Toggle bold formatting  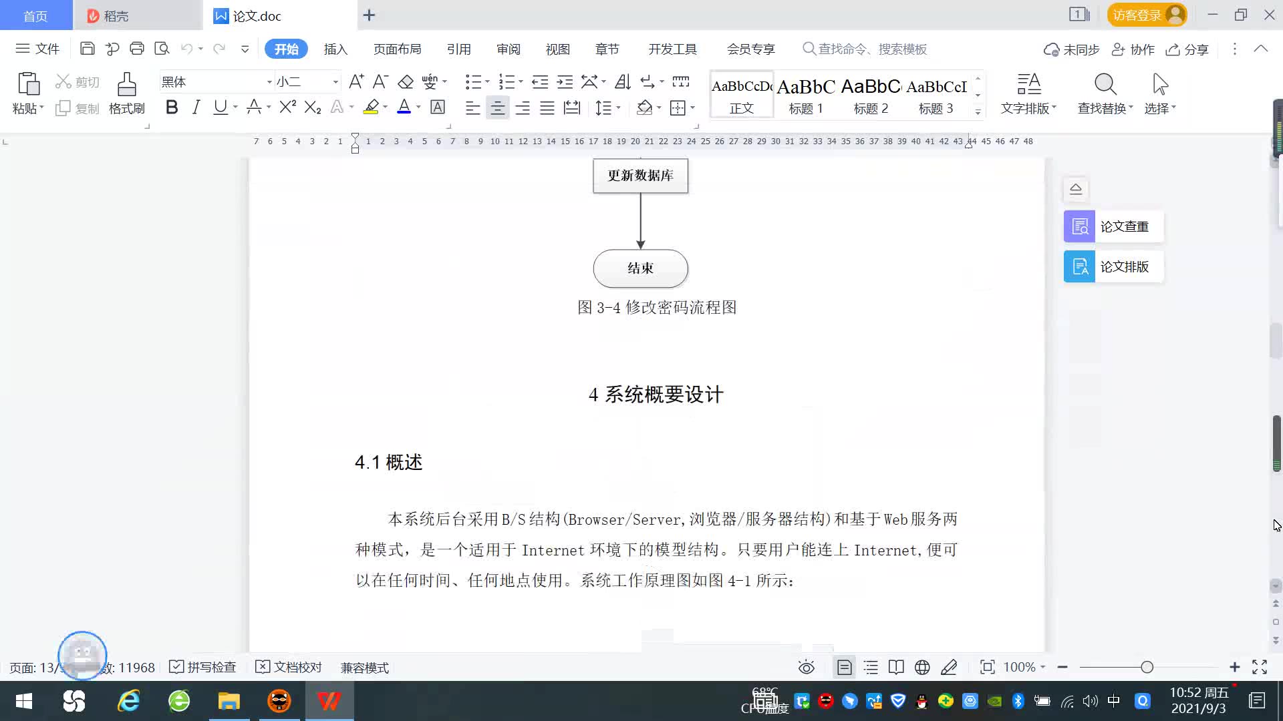coord(172,107)
